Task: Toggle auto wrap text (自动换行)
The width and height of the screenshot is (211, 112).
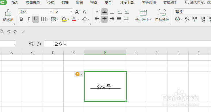Action: coord(162,16)
